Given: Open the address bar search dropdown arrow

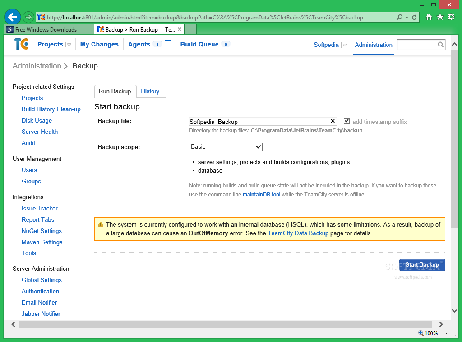Looking at the screenshot, I should [x=407, y=18].
